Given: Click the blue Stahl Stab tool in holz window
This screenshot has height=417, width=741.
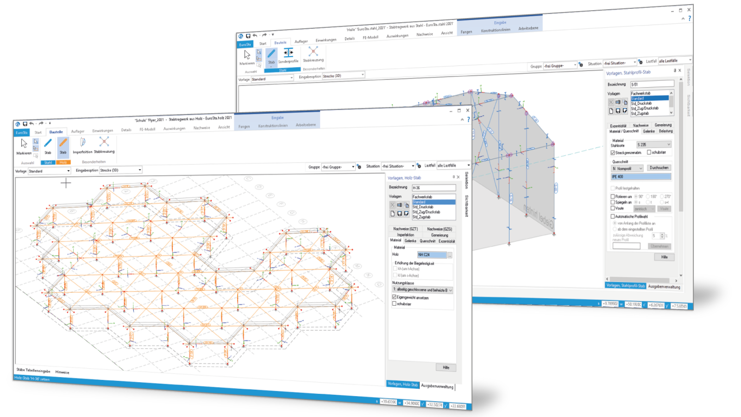Looking at the screenshot, I should click(x=48, y=146).
